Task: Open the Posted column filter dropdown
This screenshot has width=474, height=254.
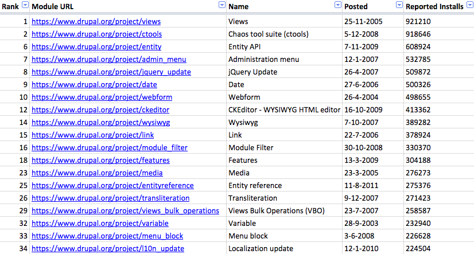Action: (399, 5)
